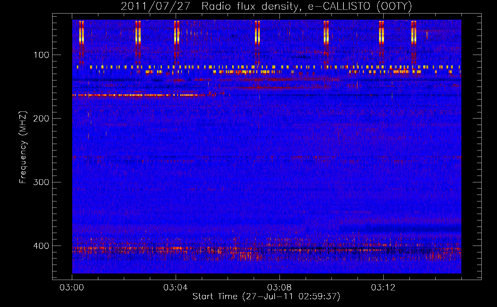
Task: Click the 'Start Time (27-Jul-11 02:59:37)' label
Action: pyautogui.click(x=266, y=297)
